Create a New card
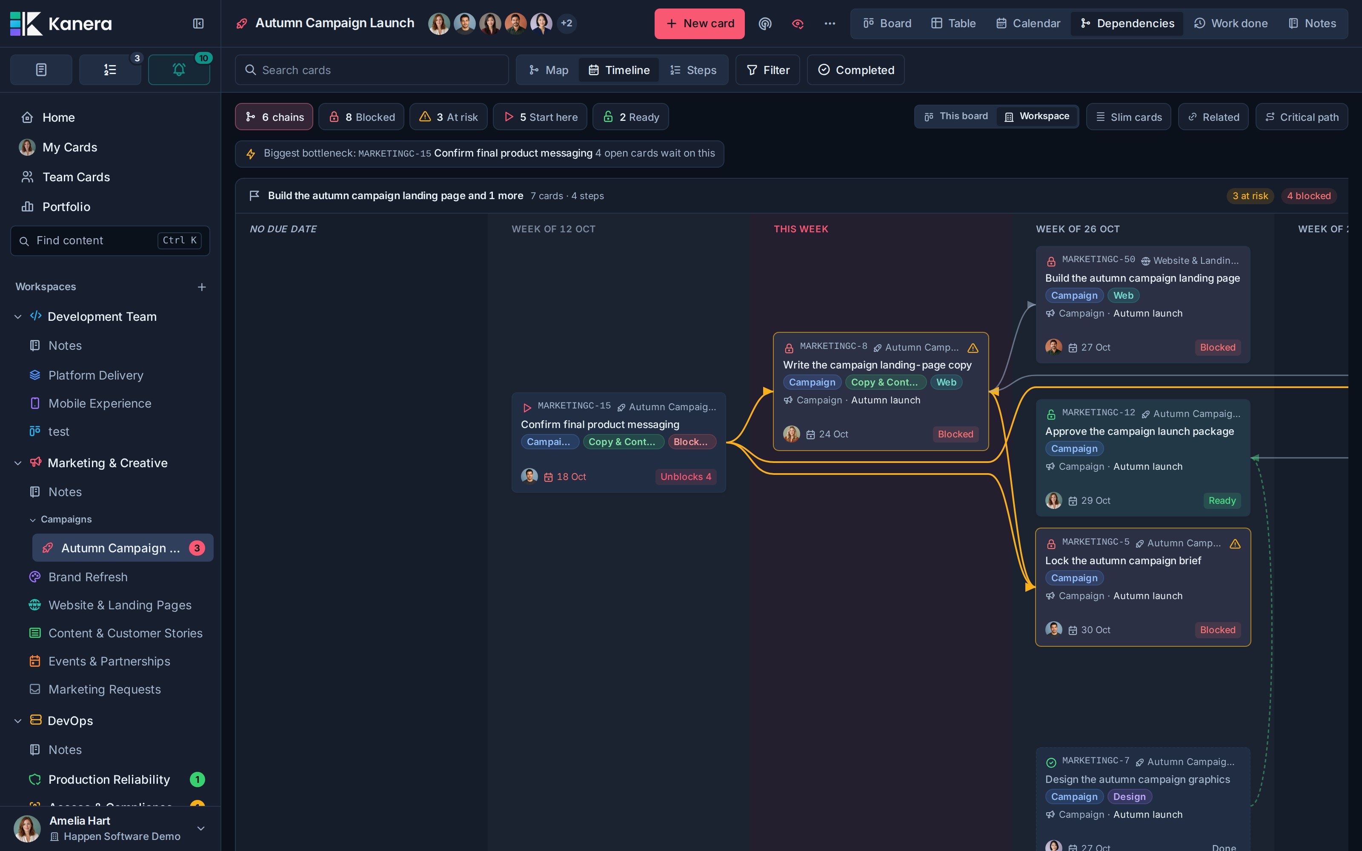 coord(700,24)
